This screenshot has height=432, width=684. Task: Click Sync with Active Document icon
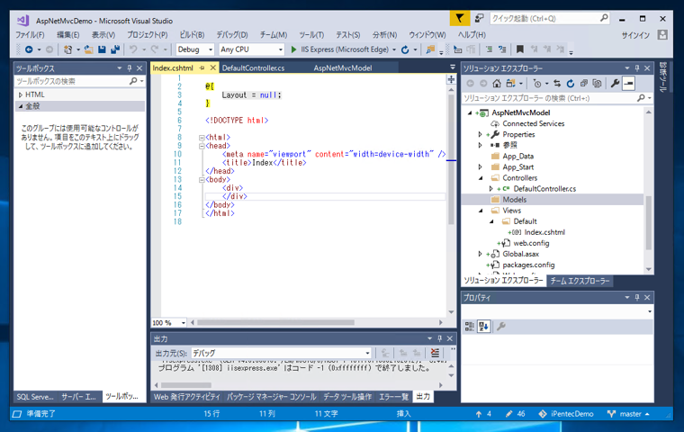(x=557, y=84)
